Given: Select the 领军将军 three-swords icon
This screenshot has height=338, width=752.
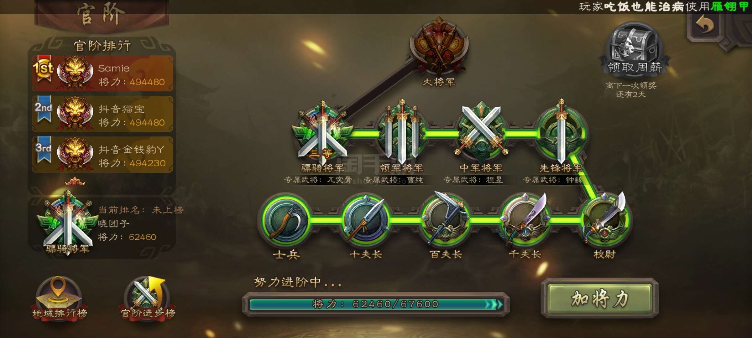Looking at the screenshot, I should (402, 132).
